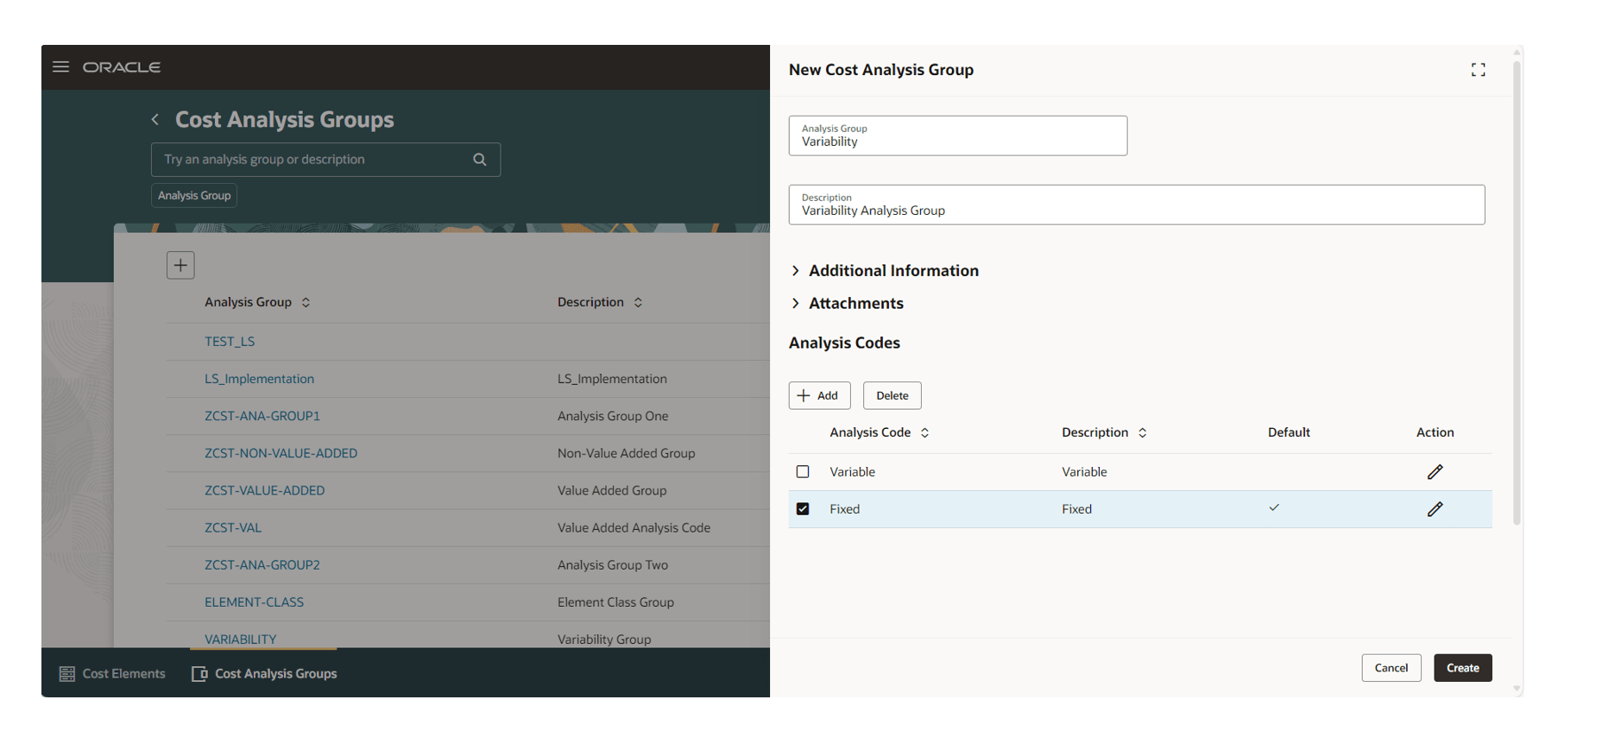
Task: Click the Default checkmark in Fixed row
Action: coord(1274,507)
